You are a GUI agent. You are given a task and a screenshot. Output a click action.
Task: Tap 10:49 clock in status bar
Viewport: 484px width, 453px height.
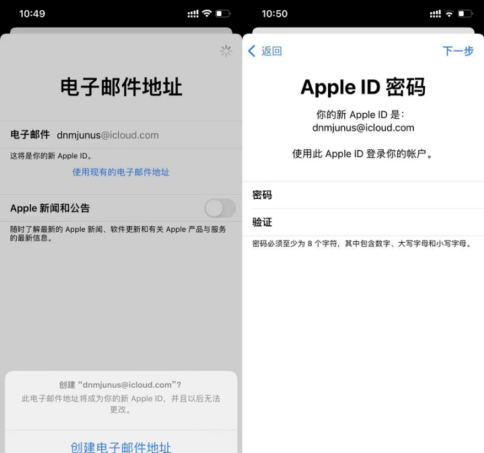pos(32,13)
